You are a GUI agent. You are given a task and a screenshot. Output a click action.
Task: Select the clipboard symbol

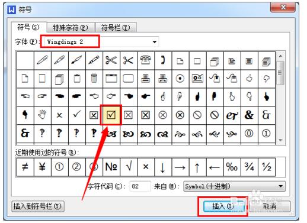point(76,78)
